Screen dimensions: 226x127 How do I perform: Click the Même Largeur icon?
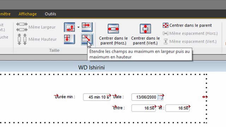click(x=22, y=27)
